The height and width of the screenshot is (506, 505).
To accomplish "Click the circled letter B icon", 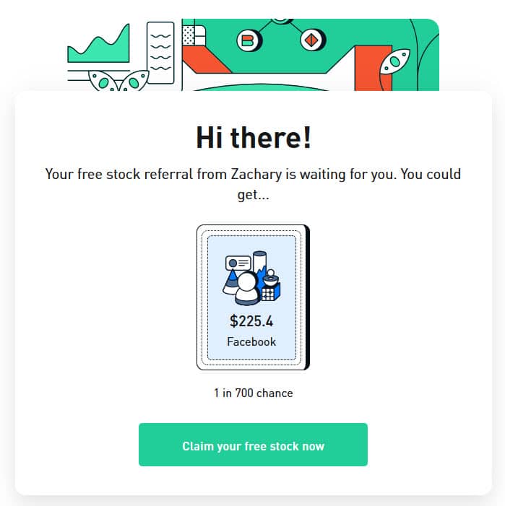I will pyautogui.click(x=249, y=40).
